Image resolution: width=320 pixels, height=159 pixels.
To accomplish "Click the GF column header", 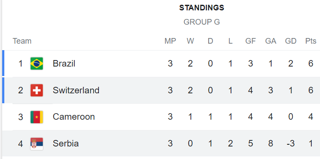I will [x=250, y=41].
